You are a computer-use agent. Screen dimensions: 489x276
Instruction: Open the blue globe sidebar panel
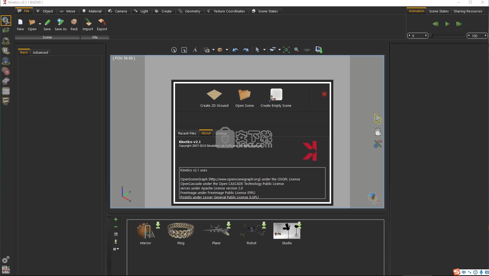point(6,61)
